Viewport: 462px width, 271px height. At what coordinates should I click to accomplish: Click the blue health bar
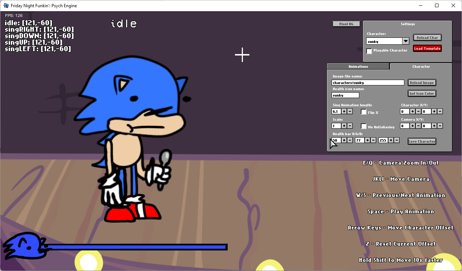coord(136,247)
